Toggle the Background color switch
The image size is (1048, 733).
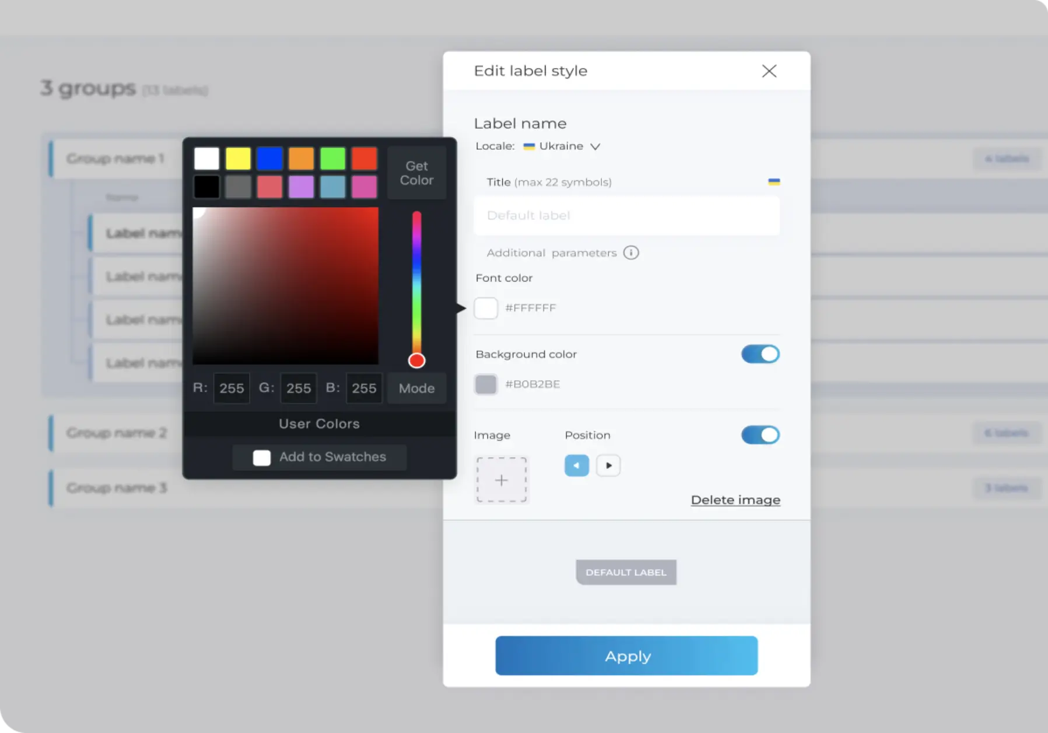(760, 354)
